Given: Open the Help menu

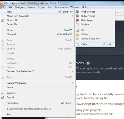Looking at the screenshot, I should [x=85, y=7].
